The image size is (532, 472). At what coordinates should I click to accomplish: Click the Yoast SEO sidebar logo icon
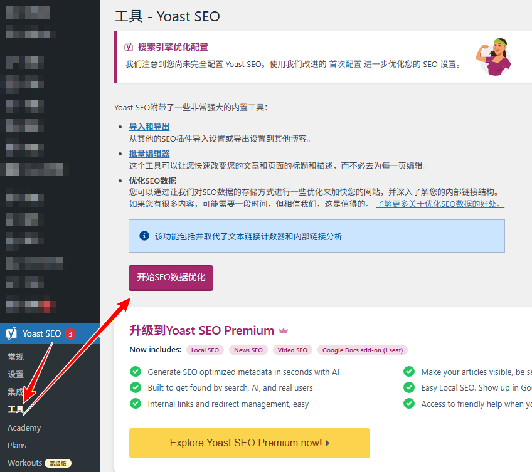tap(11, 333)
